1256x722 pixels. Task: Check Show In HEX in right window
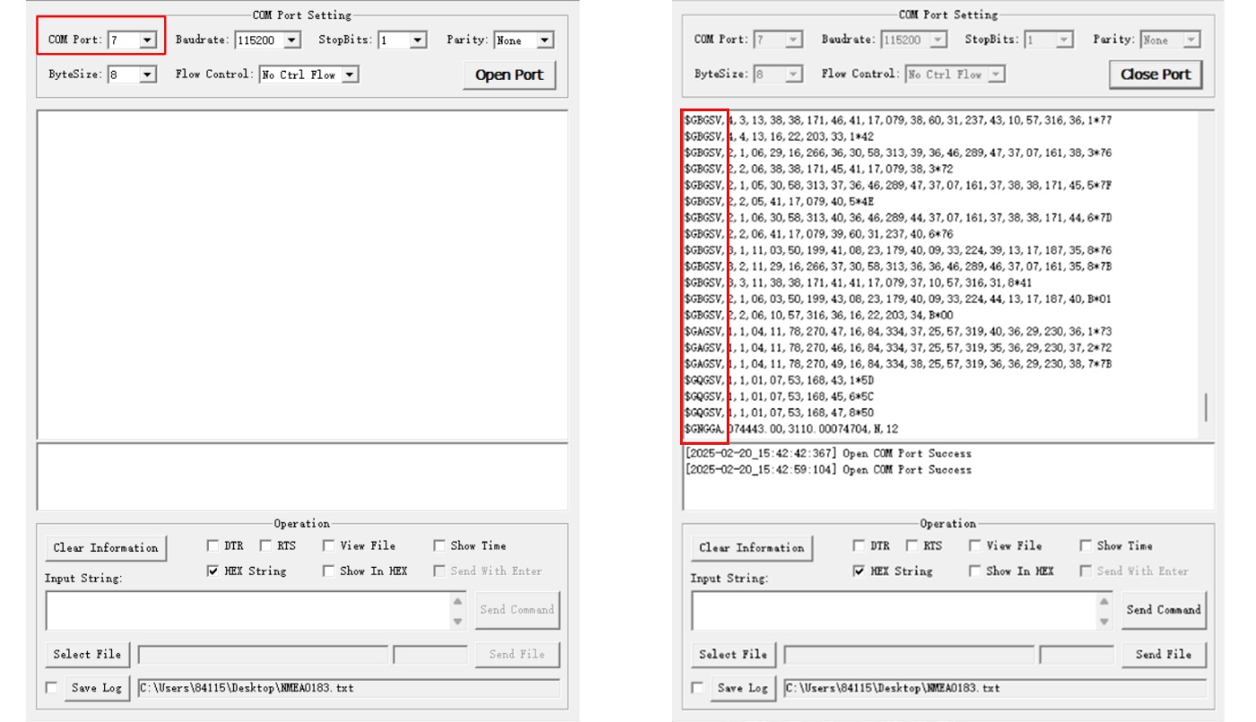(x=975, y=571)
